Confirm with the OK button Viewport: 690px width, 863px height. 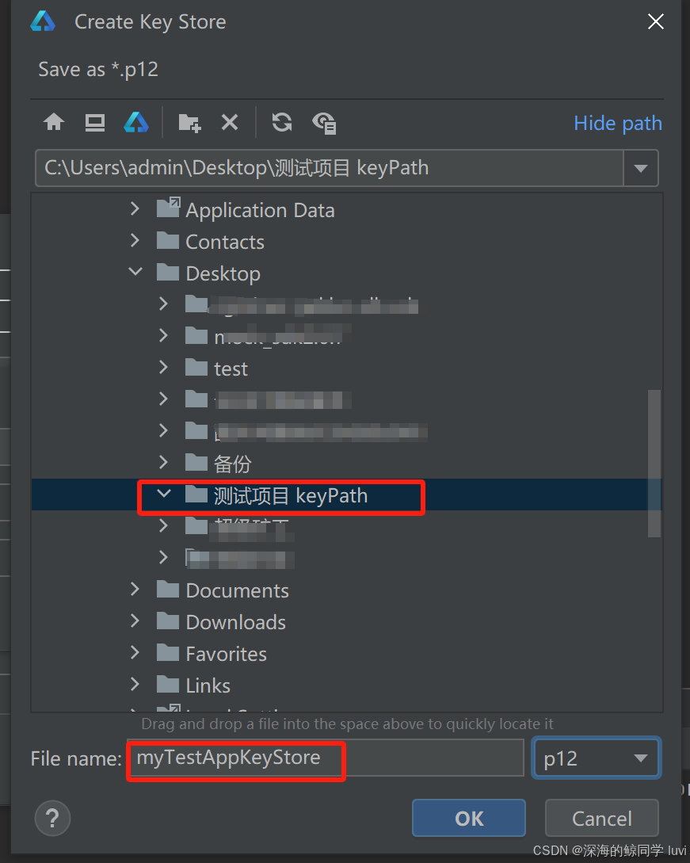pos(469,818)
